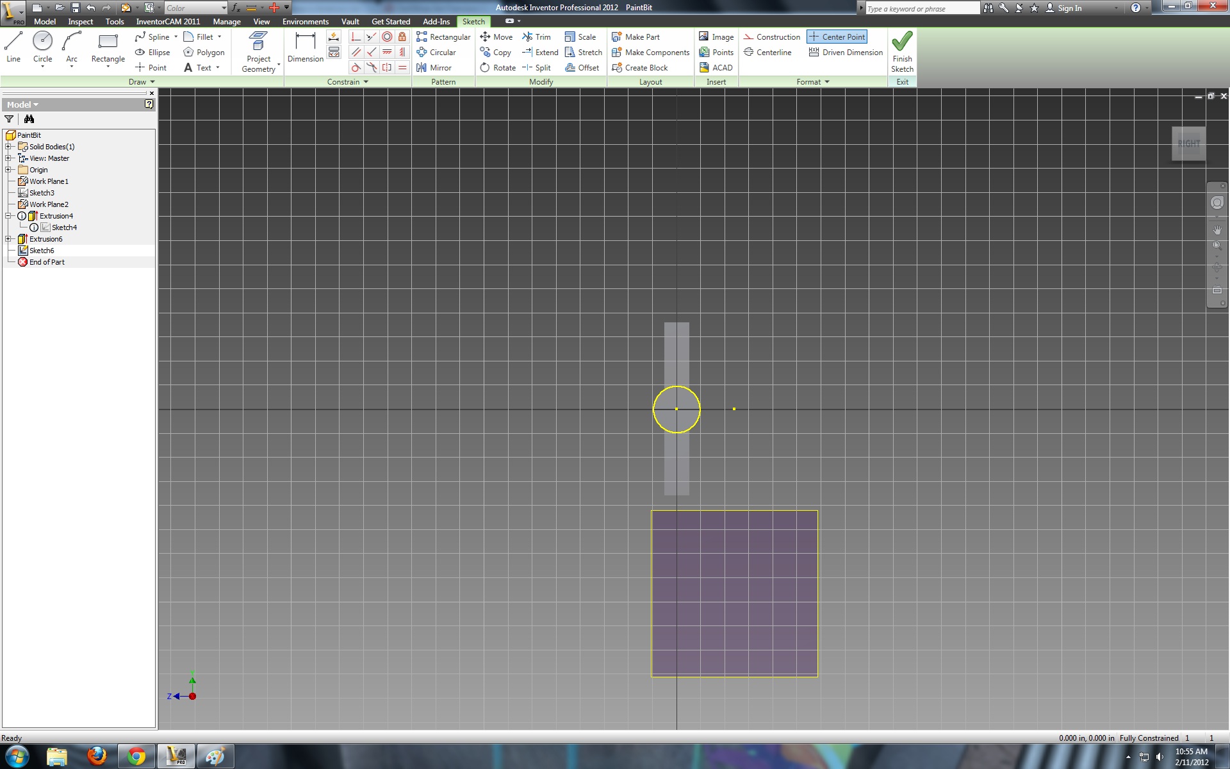Screen dimensions: 1230x769
Task: Create a Rectangular pattern
Action: click(443, 37)
